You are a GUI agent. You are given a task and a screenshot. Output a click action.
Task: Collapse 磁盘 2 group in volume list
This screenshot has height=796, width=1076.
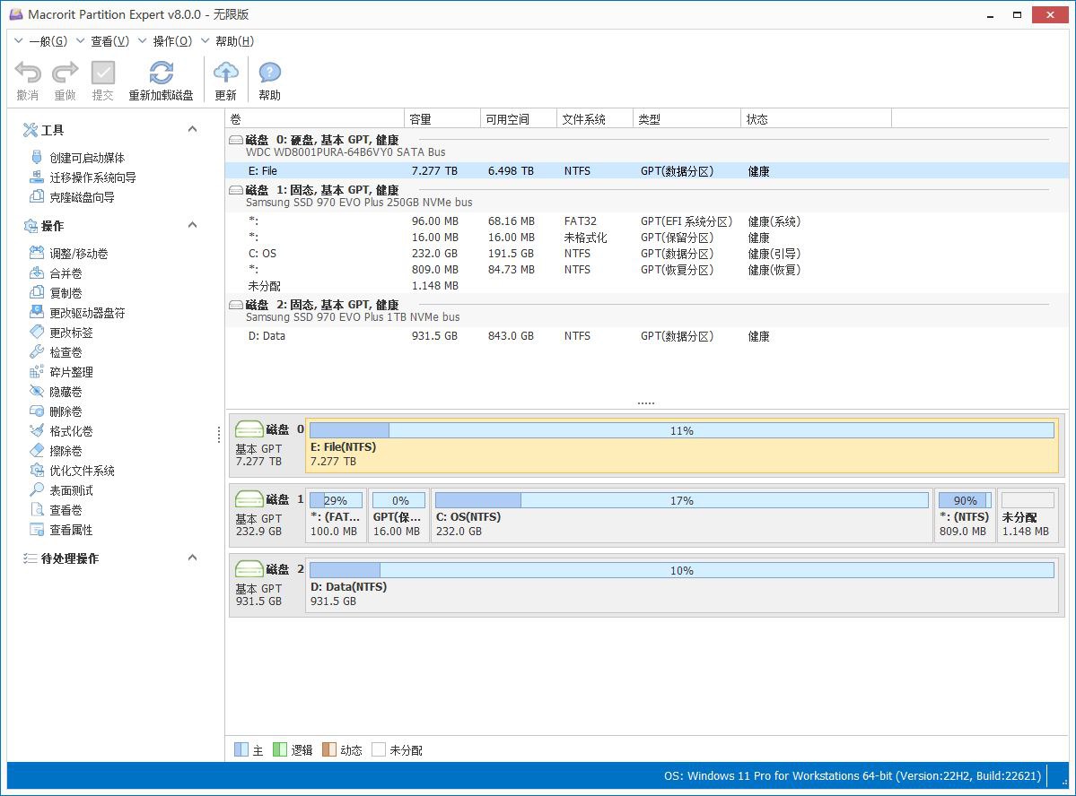pos(235,305)
